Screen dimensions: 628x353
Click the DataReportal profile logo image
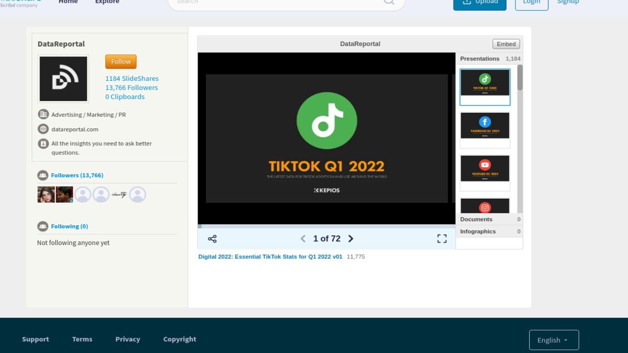(63, 79)
